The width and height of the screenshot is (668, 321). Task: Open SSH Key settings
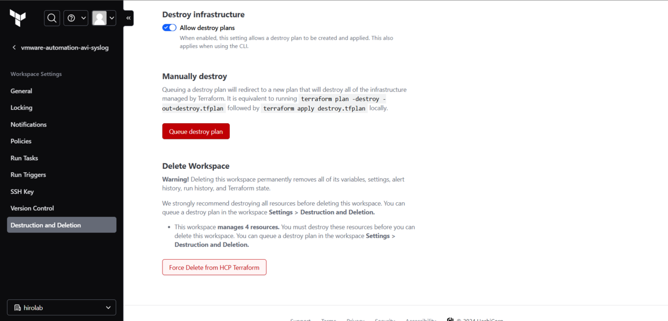pos(22,191)
